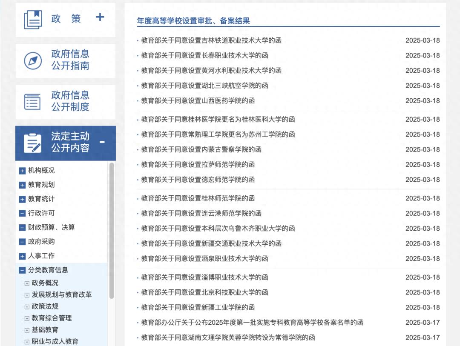The width and height of the screenshot is (460, 346).
Task: Click the policy document book icon
Action: pos(33,20)
